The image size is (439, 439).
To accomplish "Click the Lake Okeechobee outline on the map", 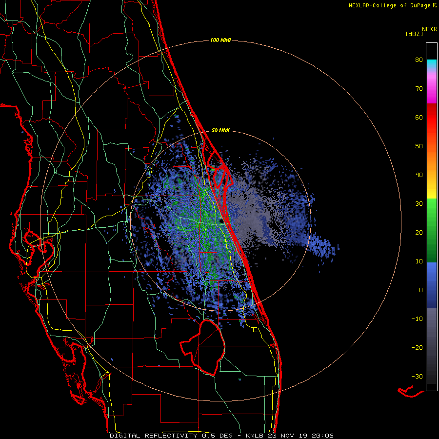I will click(203, 347).
